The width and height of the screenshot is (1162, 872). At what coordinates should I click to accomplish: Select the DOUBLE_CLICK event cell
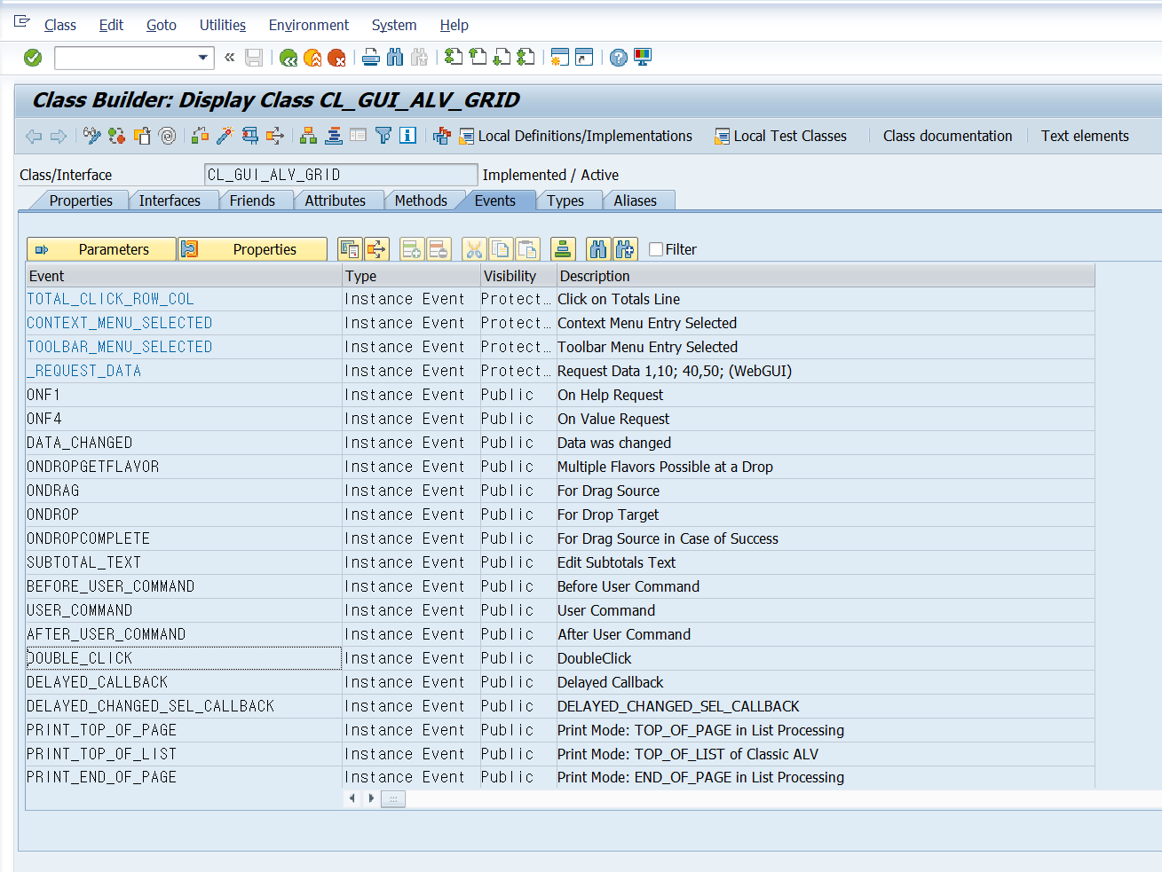click(184, 658)
